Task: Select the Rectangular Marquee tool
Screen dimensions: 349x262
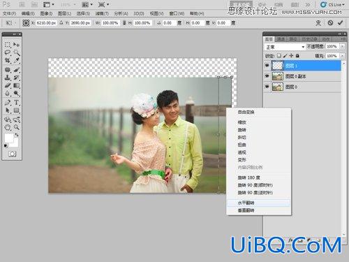Action: pos(8,44)
